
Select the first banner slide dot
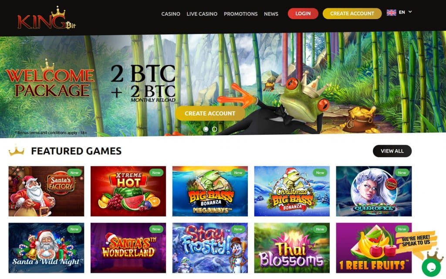[206, 129]
